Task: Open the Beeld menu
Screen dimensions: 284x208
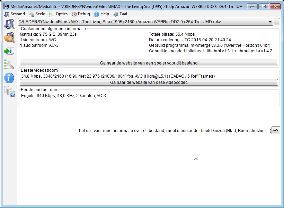Action: pos(37,14)
